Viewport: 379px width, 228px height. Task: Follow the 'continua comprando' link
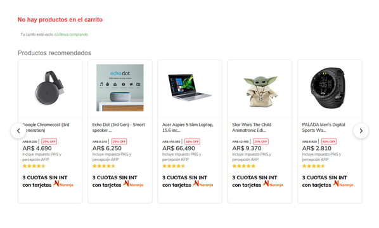[72, 35]
